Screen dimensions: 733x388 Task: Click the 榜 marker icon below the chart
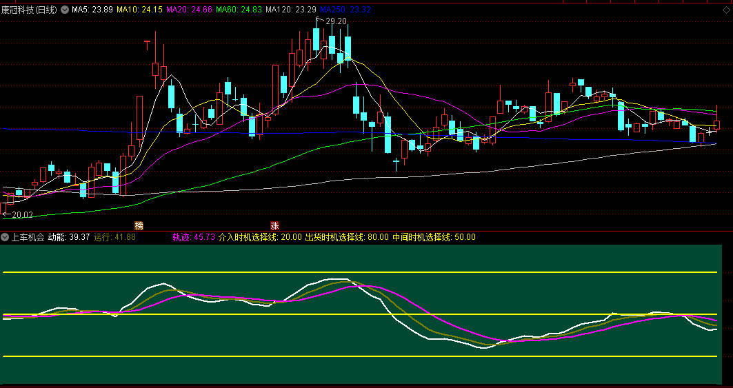(139, 225)
